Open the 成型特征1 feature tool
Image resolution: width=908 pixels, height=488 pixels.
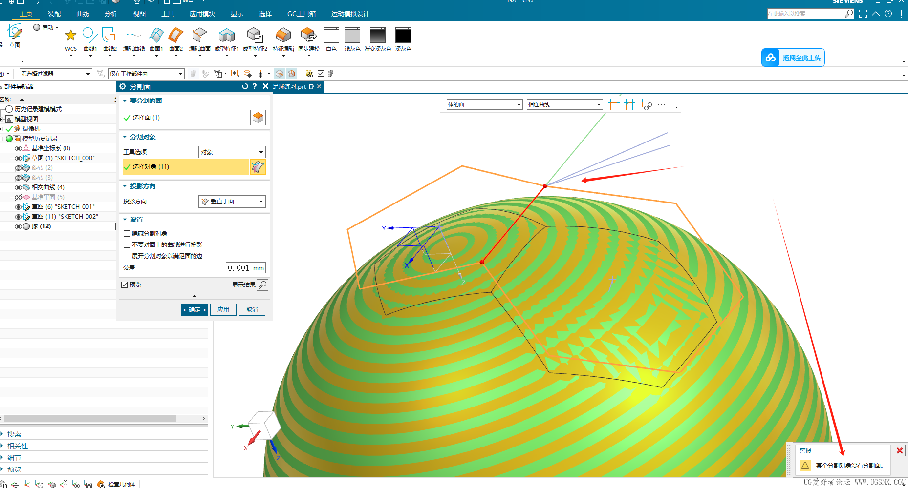pyautogui.click(x=226, y=35)
